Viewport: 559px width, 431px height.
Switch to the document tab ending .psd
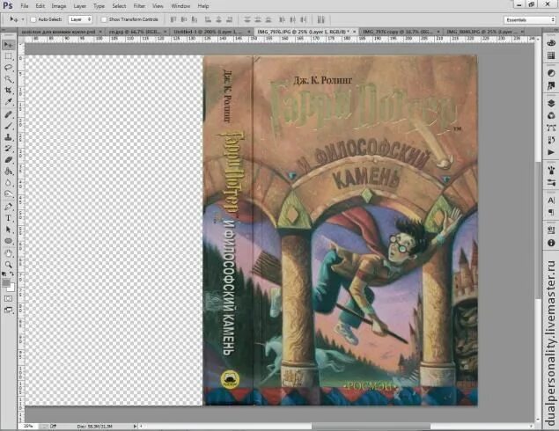click(x=62, y=32)
